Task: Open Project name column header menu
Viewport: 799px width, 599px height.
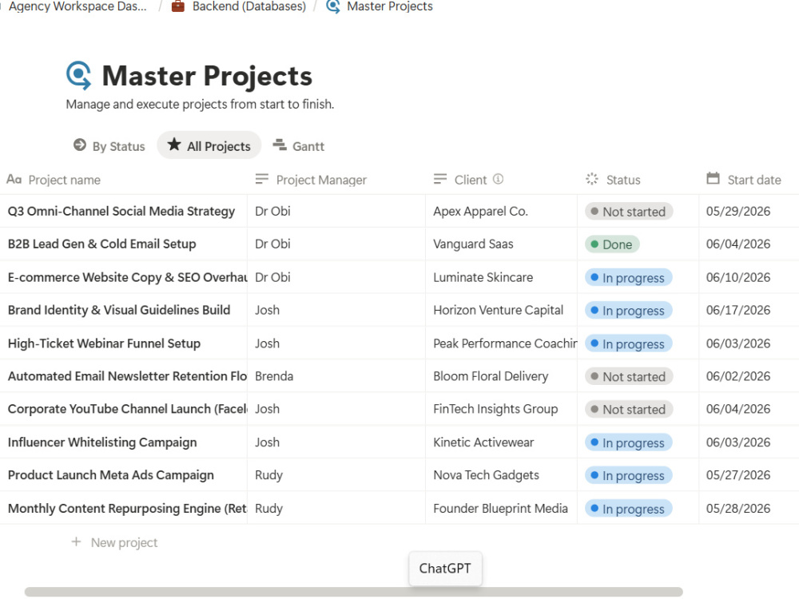Action: pos(124,180)
